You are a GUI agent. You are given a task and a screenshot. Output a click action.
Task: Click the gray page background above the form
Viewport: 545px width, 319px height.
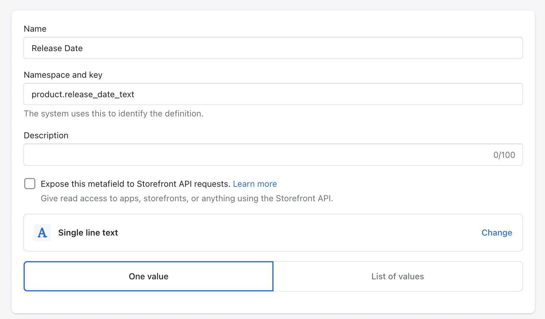272,5
